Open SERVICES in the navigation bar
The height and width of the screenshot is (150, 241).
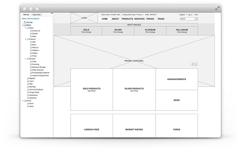[x=139, y=19]
